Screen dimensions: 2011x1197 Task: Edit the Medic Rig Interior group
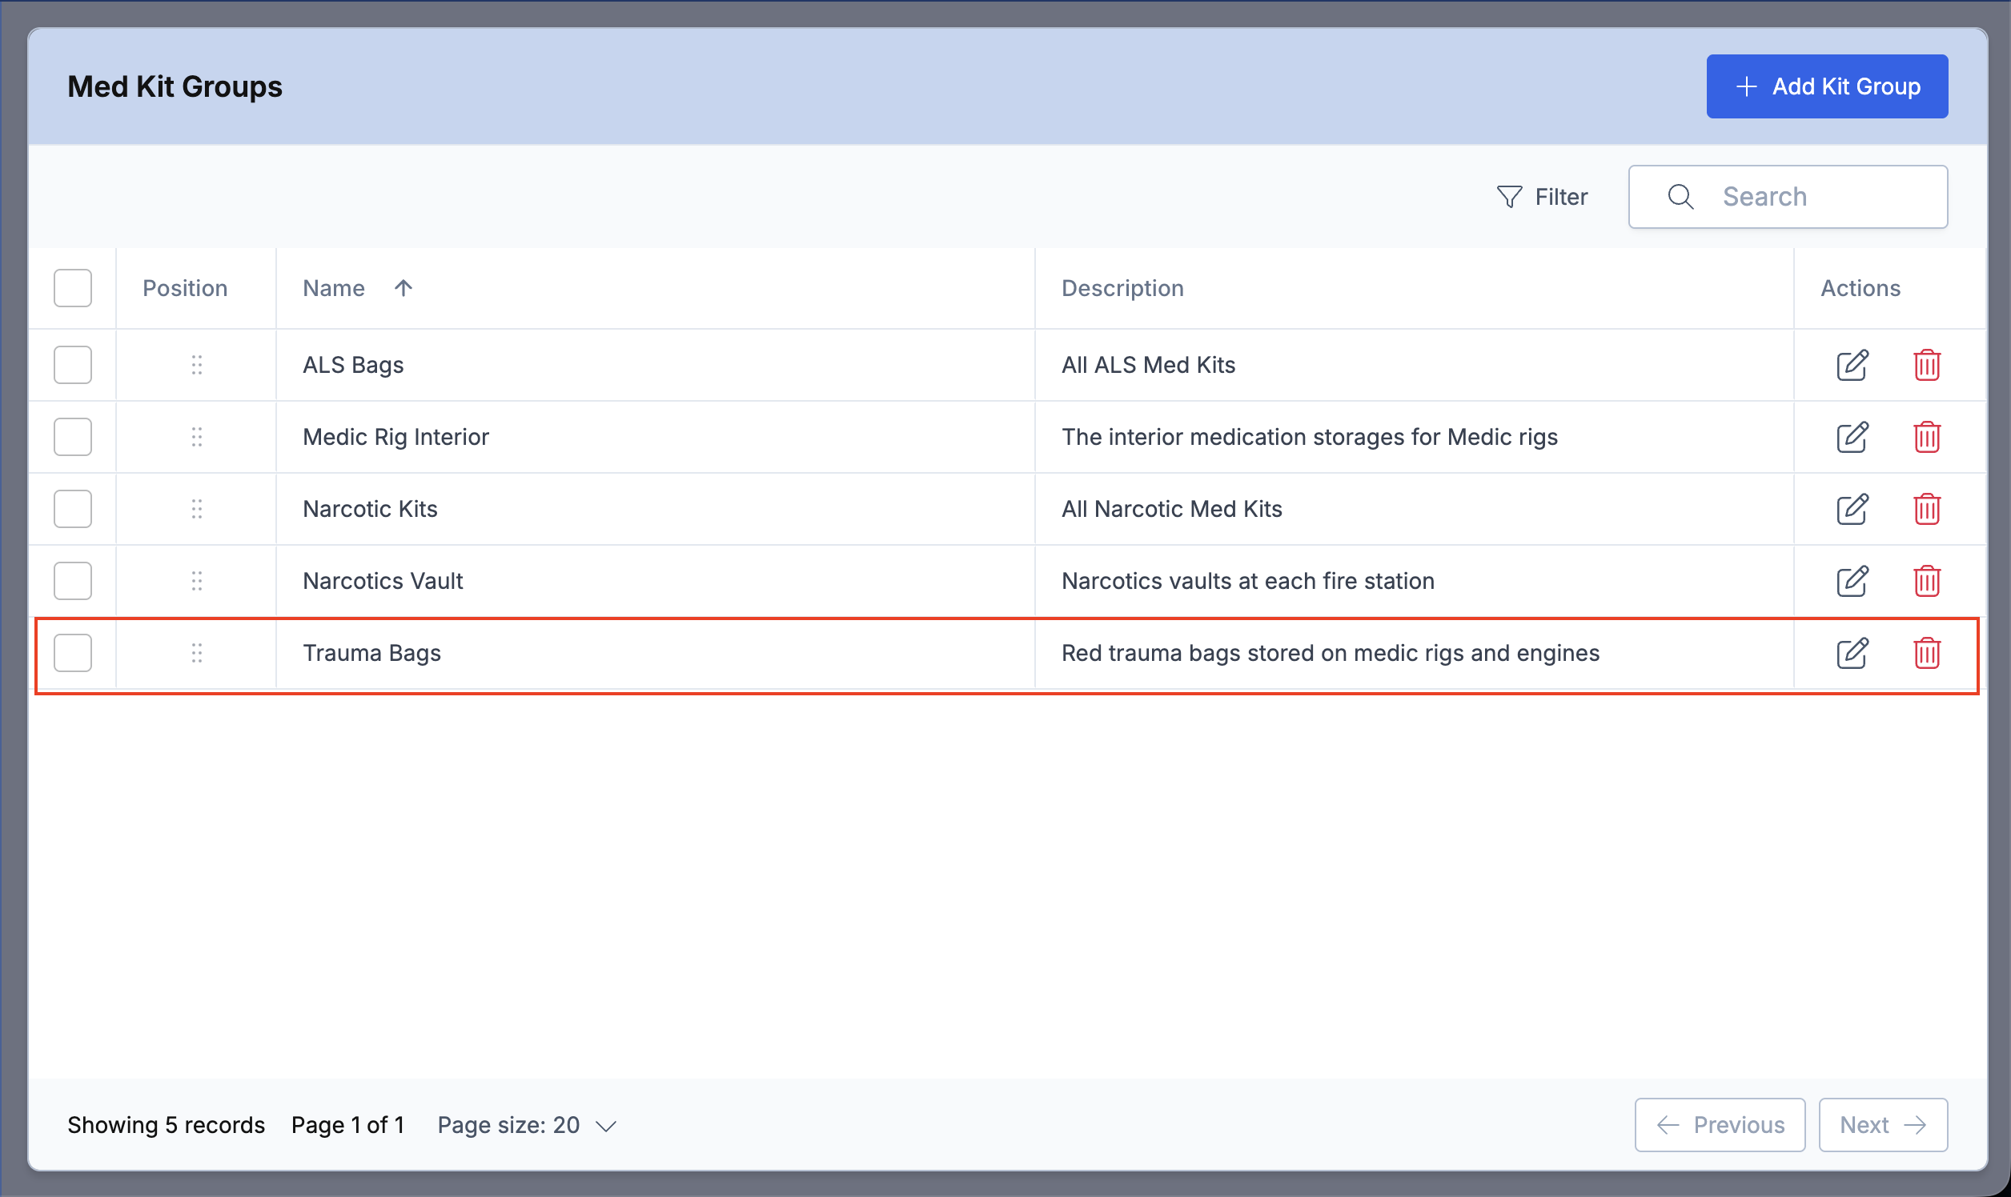click(1852, 436)
